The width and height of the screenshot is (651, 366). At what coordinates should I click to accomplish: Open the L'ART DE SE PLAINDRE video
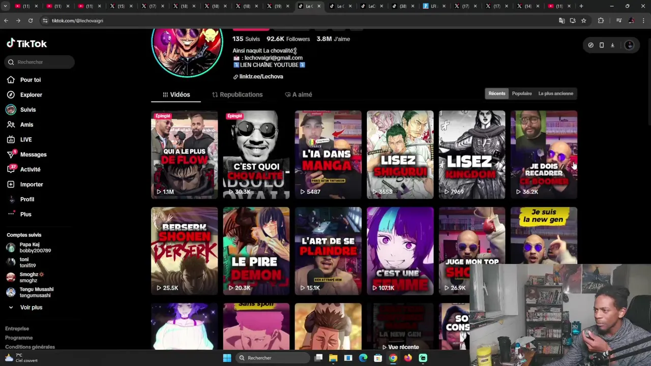click(x=328, y=251)
